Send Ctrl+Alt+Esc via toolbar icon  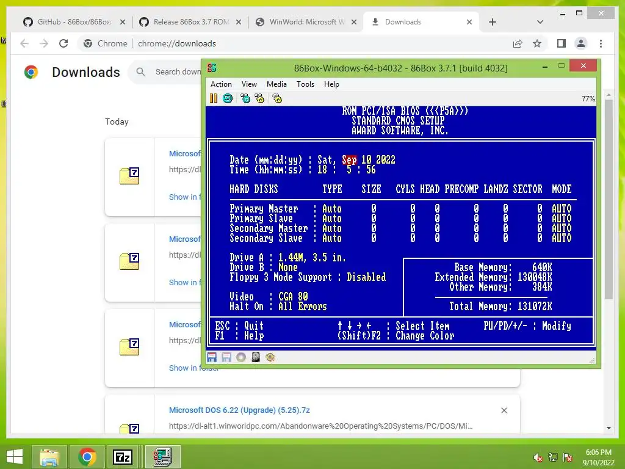click(x=259, y=98)
